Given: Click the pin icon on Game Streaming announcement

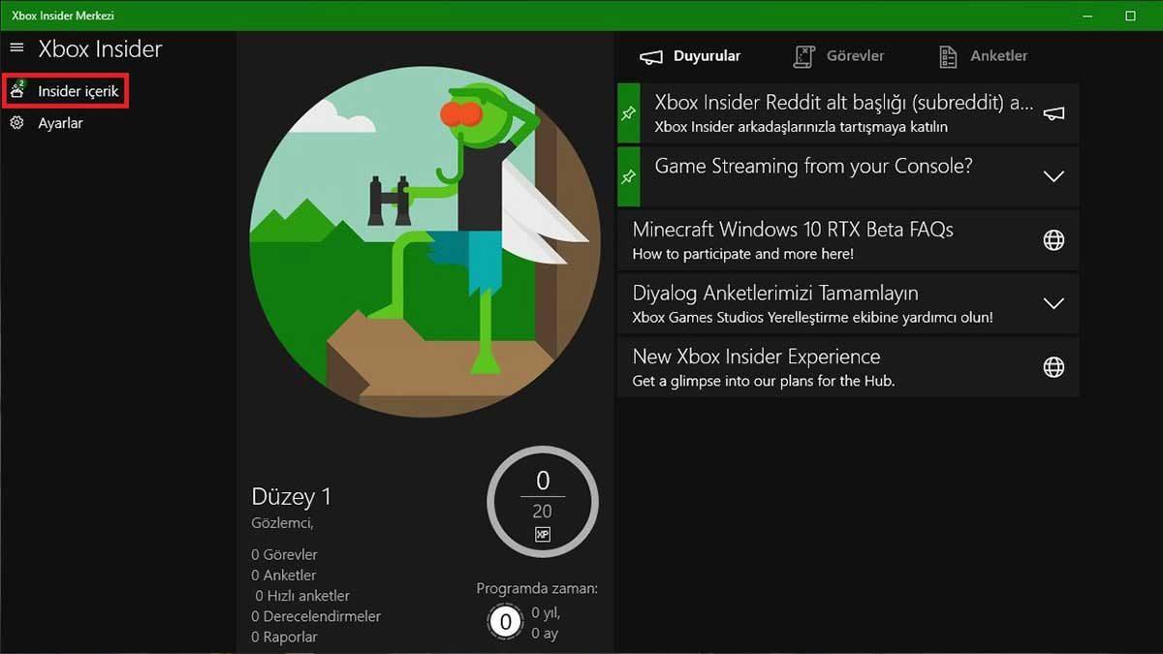Looking at the screenshot, I should click(x=628, y=176).
